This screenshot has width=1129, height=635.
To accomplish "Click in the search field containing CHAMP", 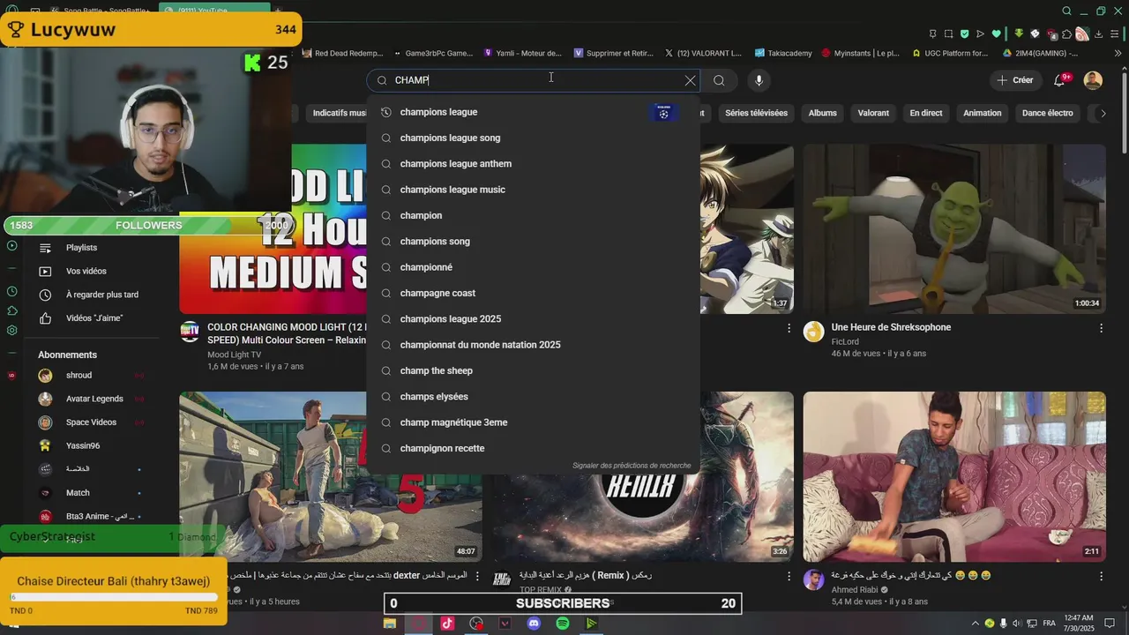I will pyautogui.click(x=534, y=80).
